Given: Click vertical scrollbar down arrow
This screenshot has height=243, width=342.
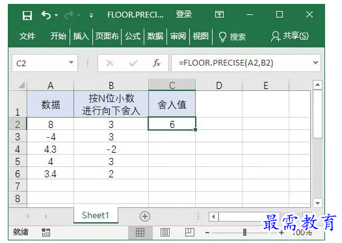Looking at the screenshot, I should (317, 203).
